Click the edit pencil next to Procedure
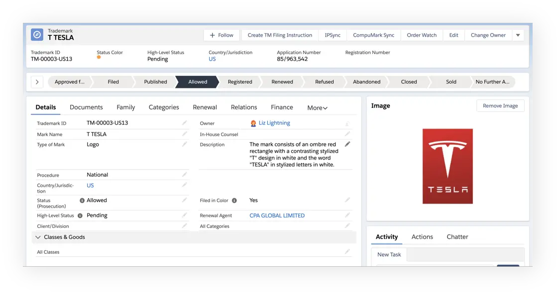The height and width of the screenshot is (296, 560). 184,174
